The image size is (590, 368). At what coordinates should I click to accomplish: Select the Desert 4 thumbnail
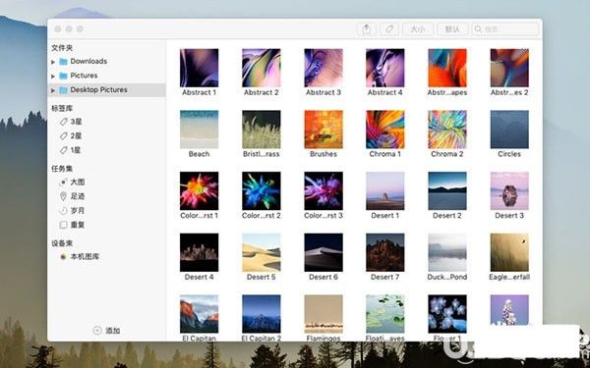pyautogui.click(x=199, y=253)
